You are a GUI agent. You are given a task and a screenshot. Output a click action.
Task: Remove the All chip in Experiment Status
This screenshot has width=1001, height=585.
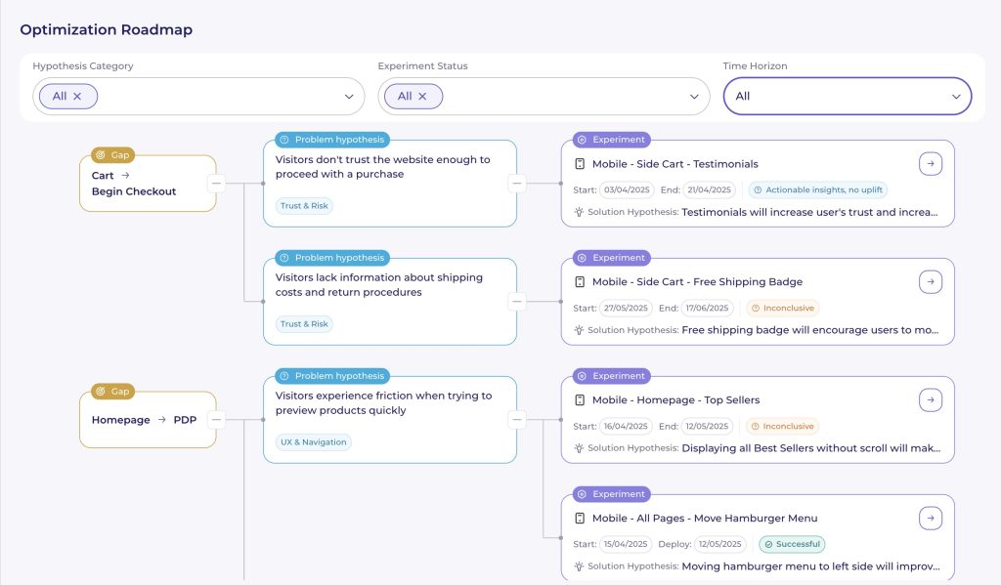422,97
